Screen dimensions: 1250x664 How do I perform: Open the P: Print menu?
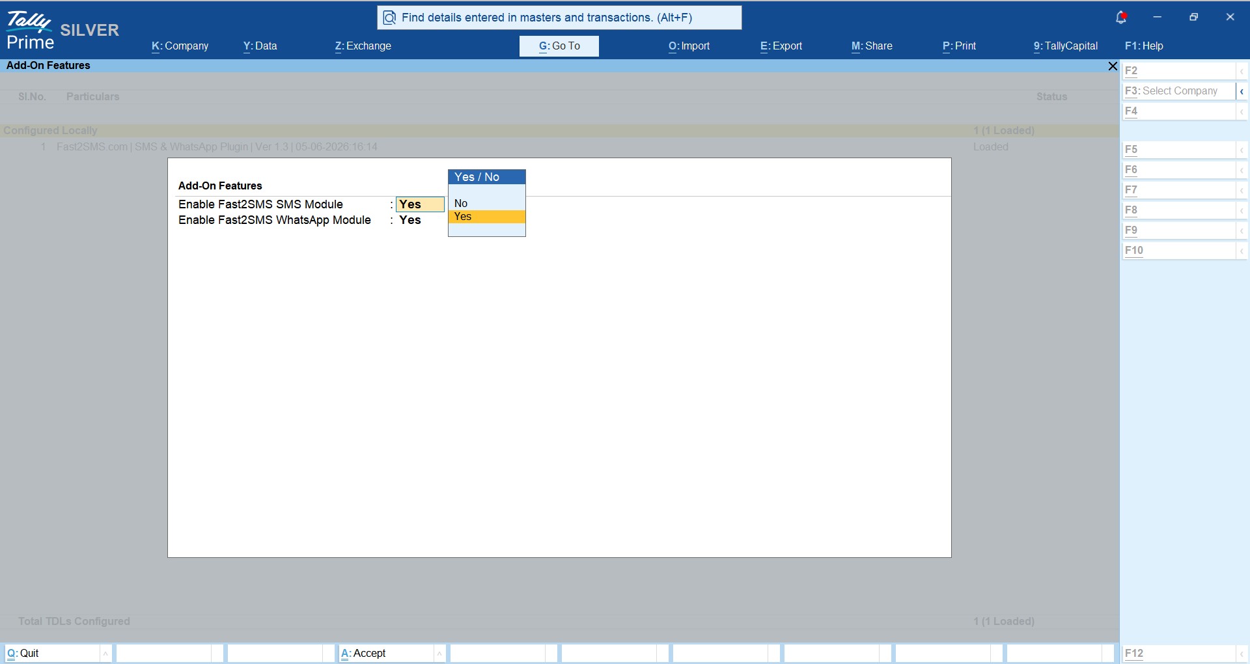click(960, 46)
